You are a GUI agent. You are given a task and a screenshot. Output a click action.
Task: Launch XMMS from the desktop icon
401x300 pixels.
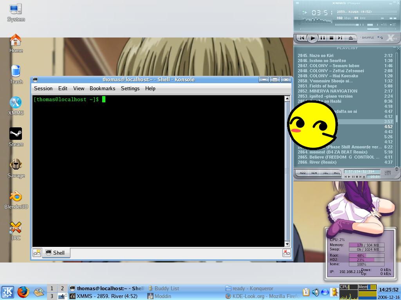click(16, 106)
